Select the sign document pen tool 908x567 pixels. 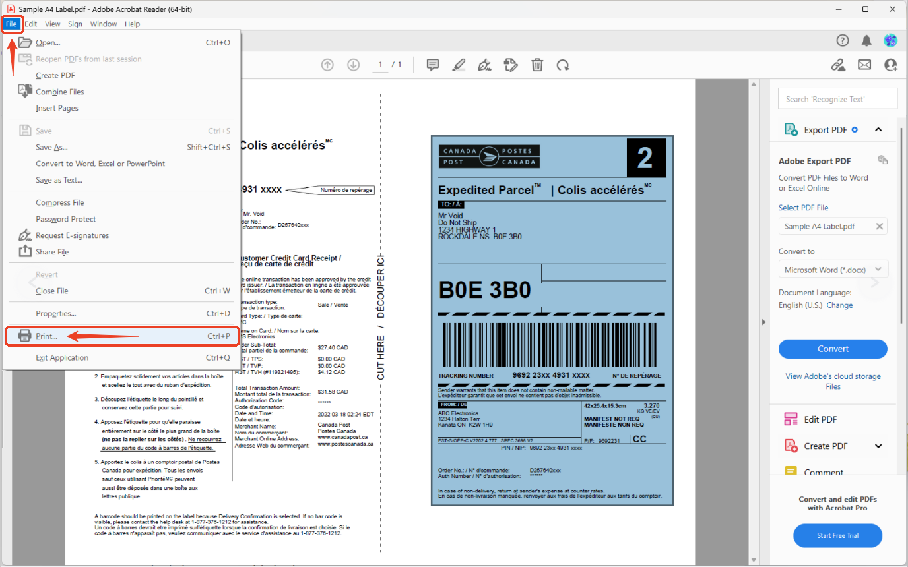point(484,65)
